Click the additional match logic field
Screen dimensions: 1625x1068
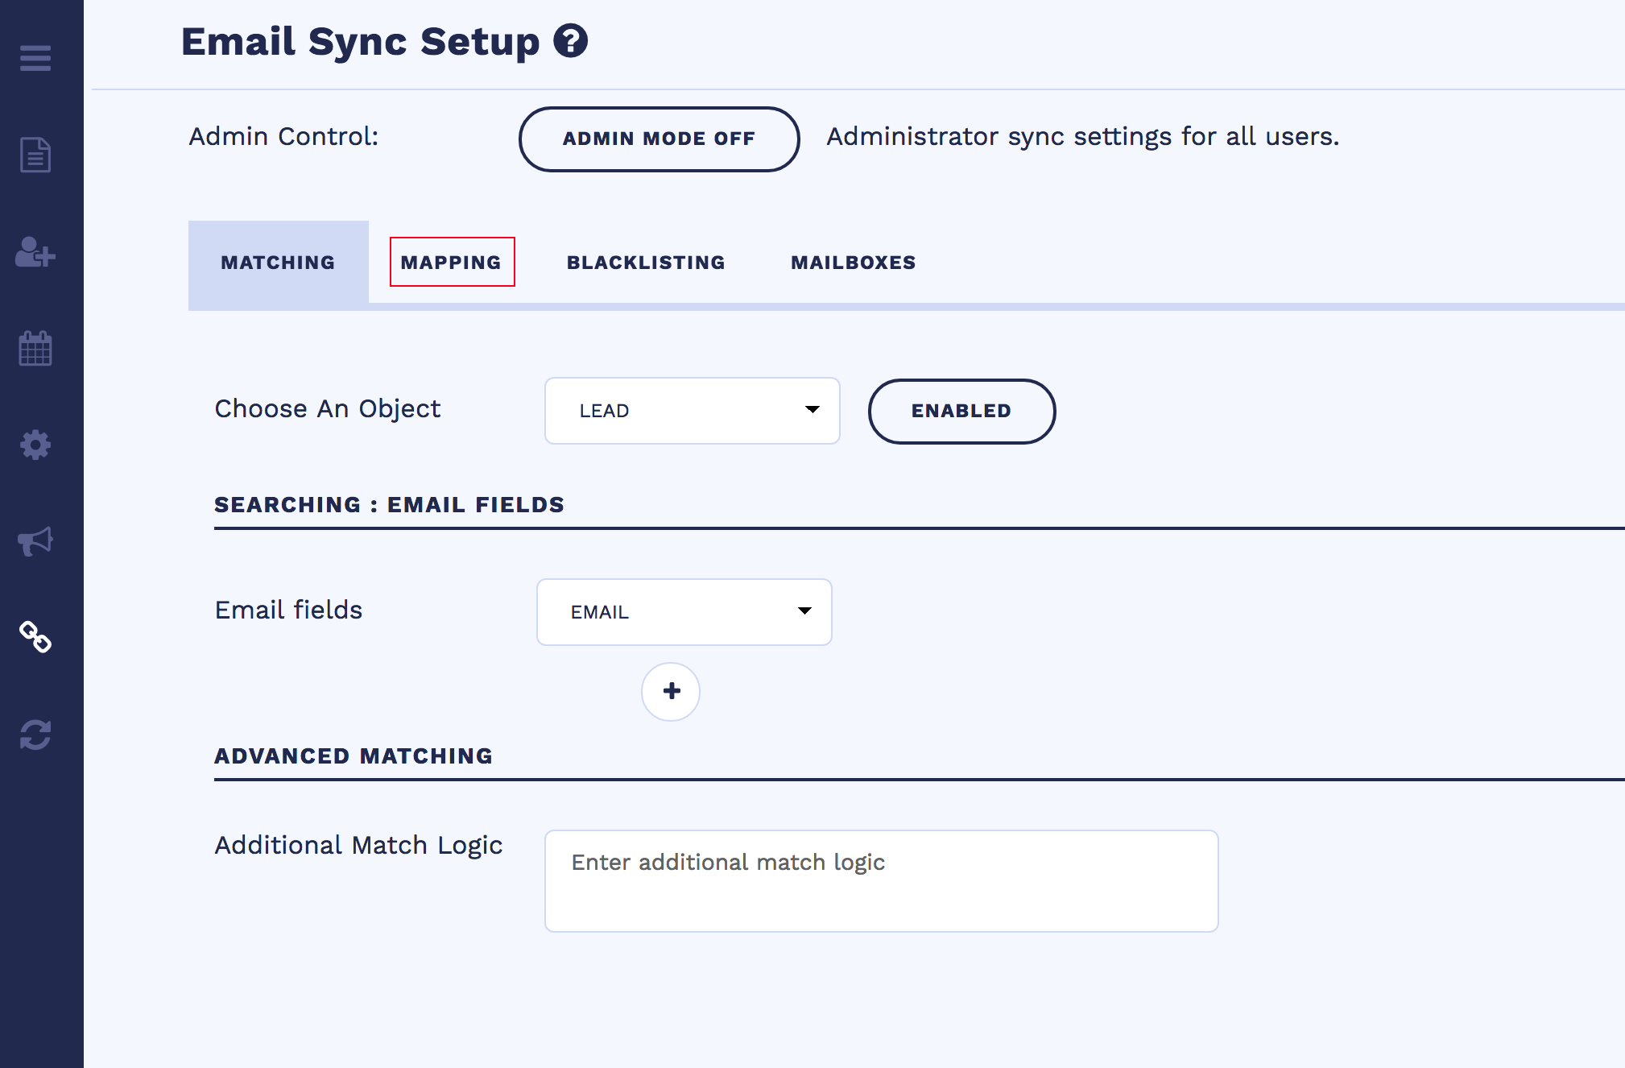pos(881,880)
